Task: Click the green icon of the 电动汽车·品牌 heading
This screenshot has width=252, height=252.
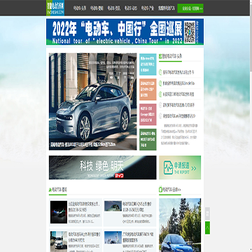Action: [160, 190]
